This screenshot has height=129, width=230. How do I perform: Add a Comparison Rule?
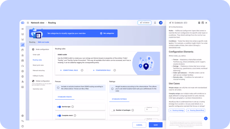[101, 70]
